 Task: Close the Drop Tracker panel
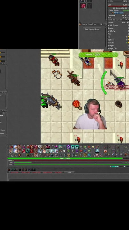point(106,24)
